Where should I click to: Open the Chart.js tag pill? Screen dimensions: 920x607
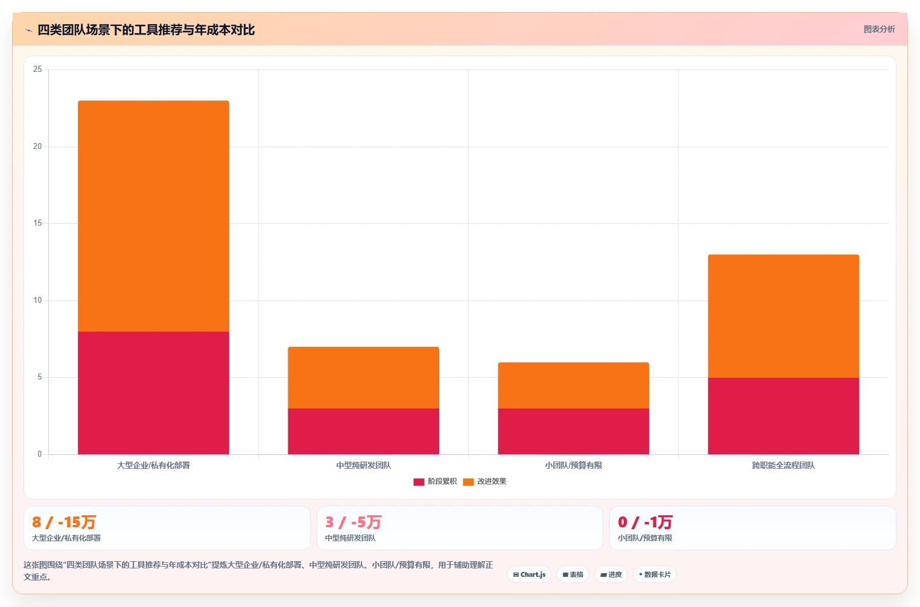(529, 574)
